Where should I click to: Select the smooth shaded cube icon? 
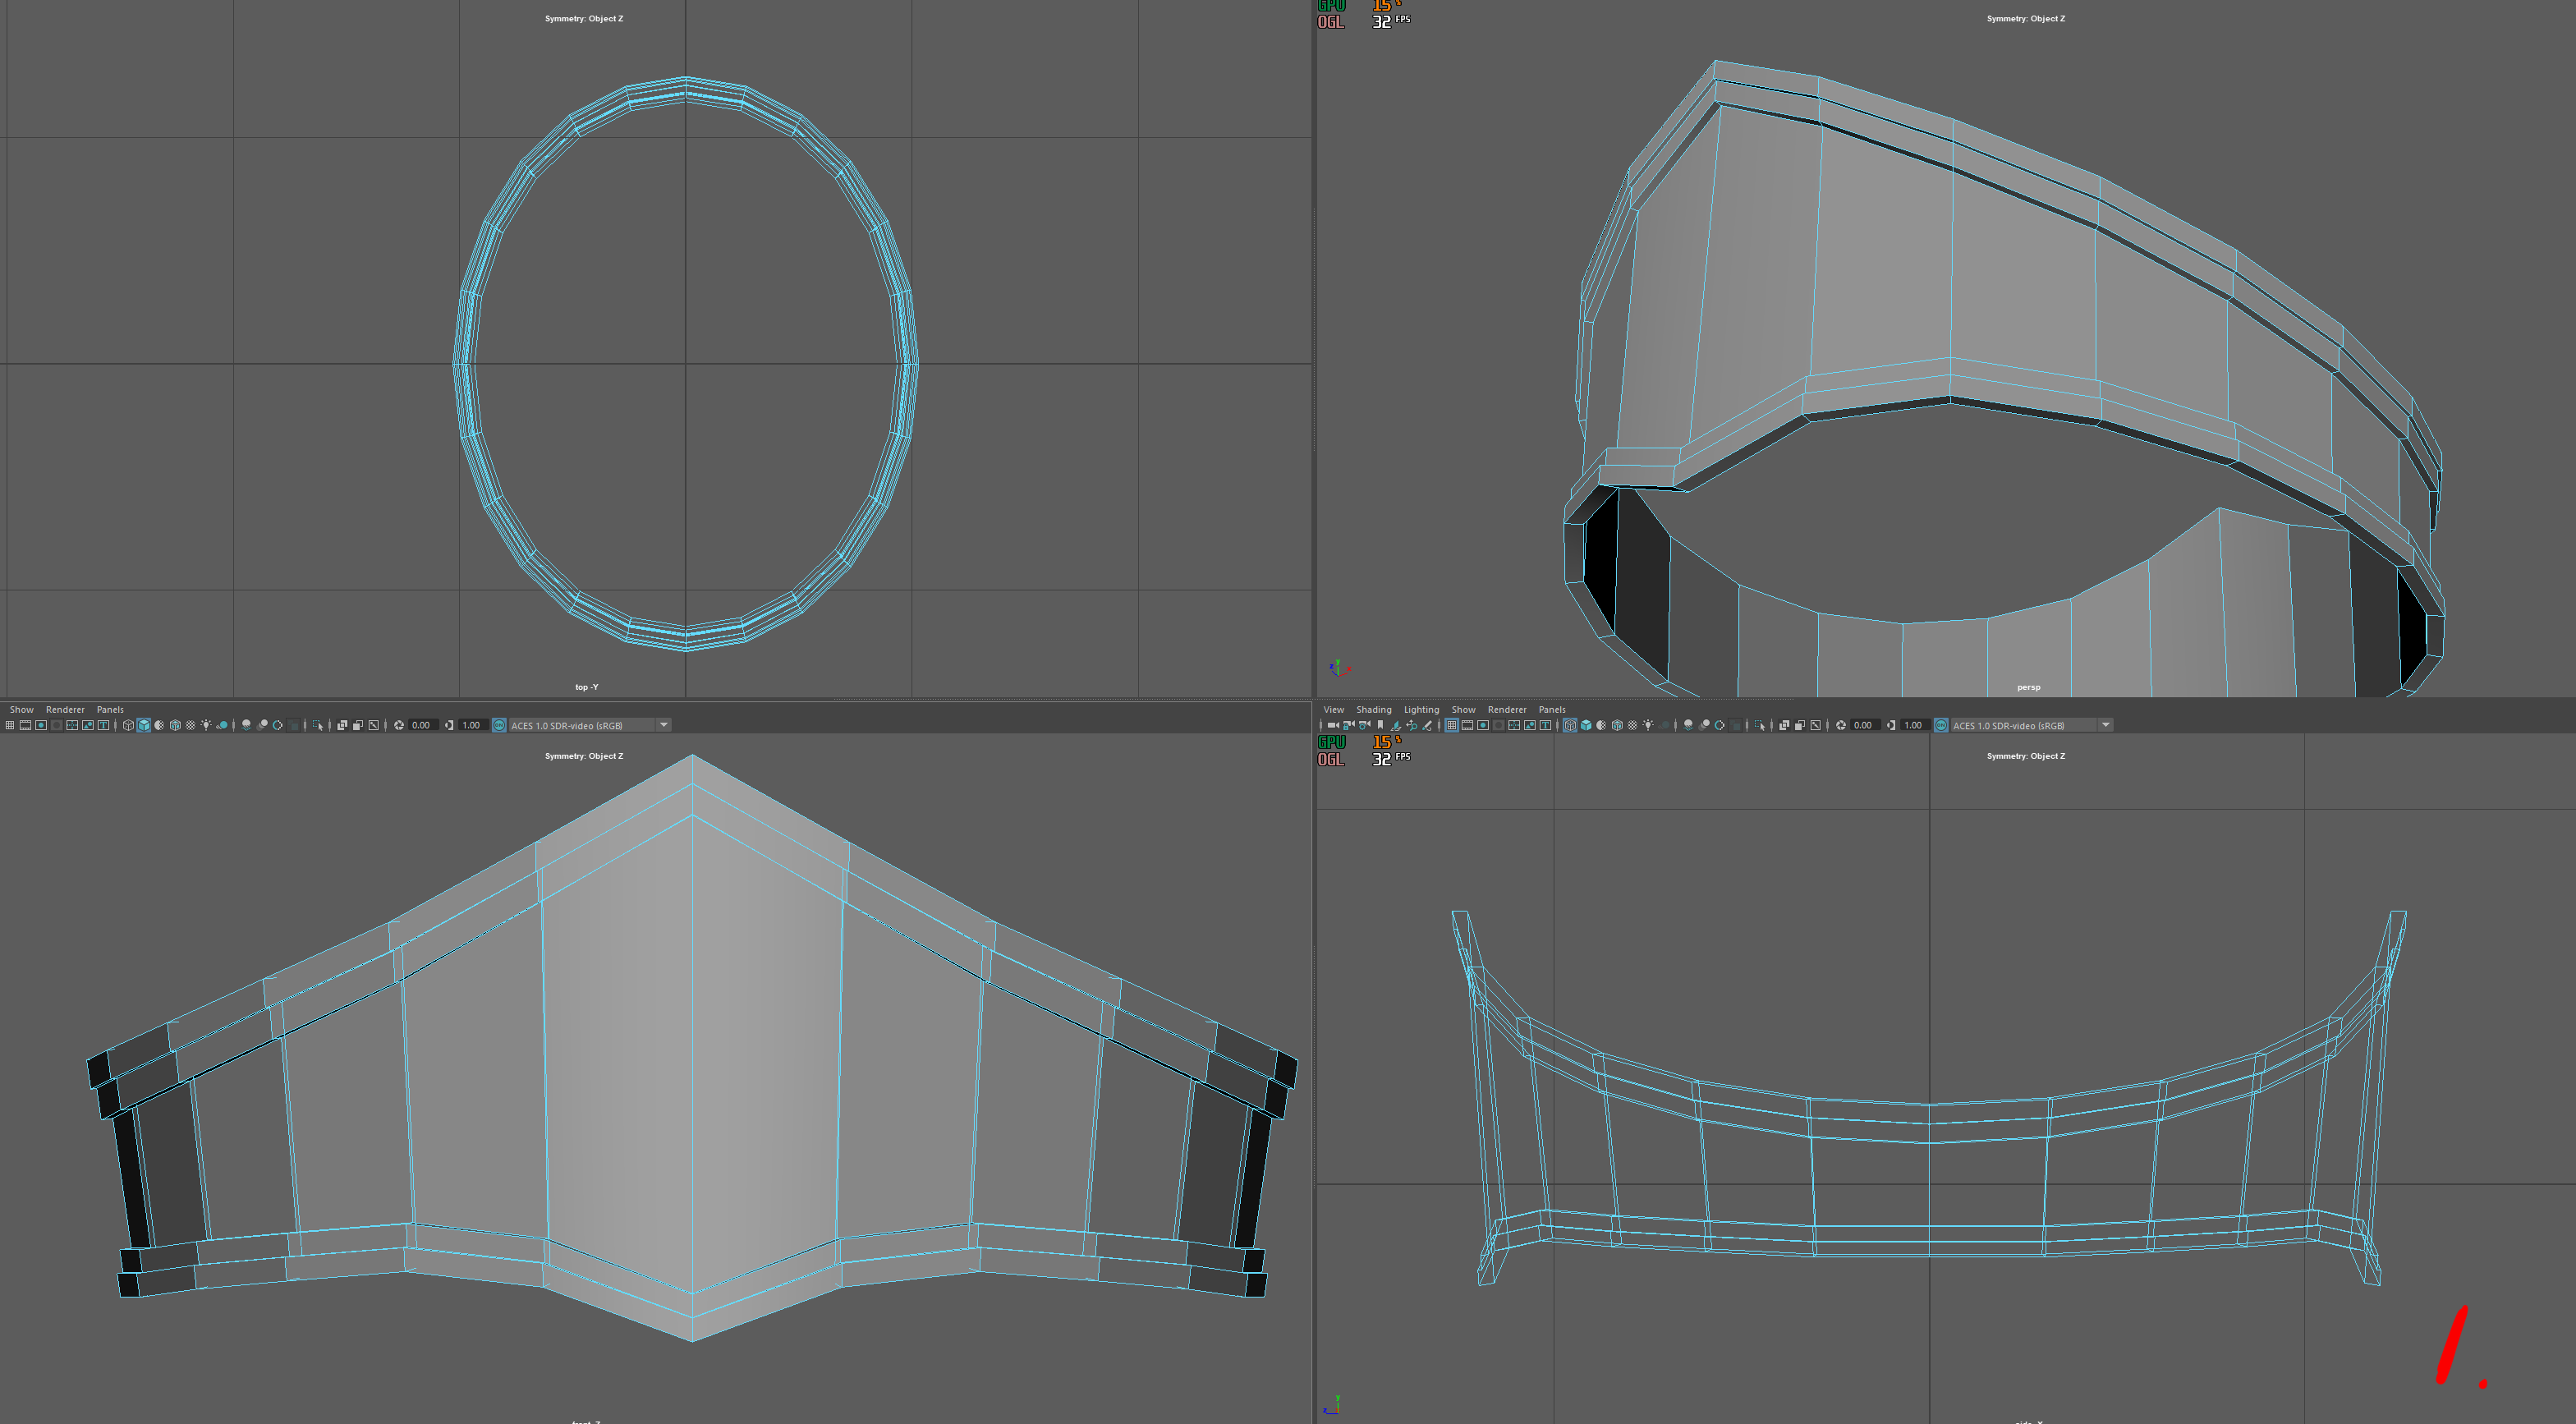click(144, 725)
